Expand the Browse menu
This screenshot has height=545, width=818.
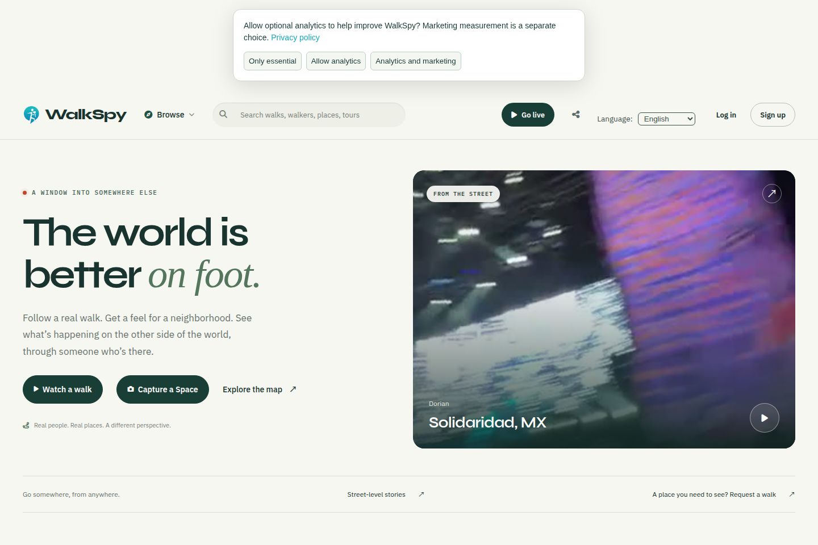[169, 115]
